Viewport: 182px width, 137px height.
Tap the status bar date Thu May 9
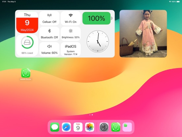point(12,2)
